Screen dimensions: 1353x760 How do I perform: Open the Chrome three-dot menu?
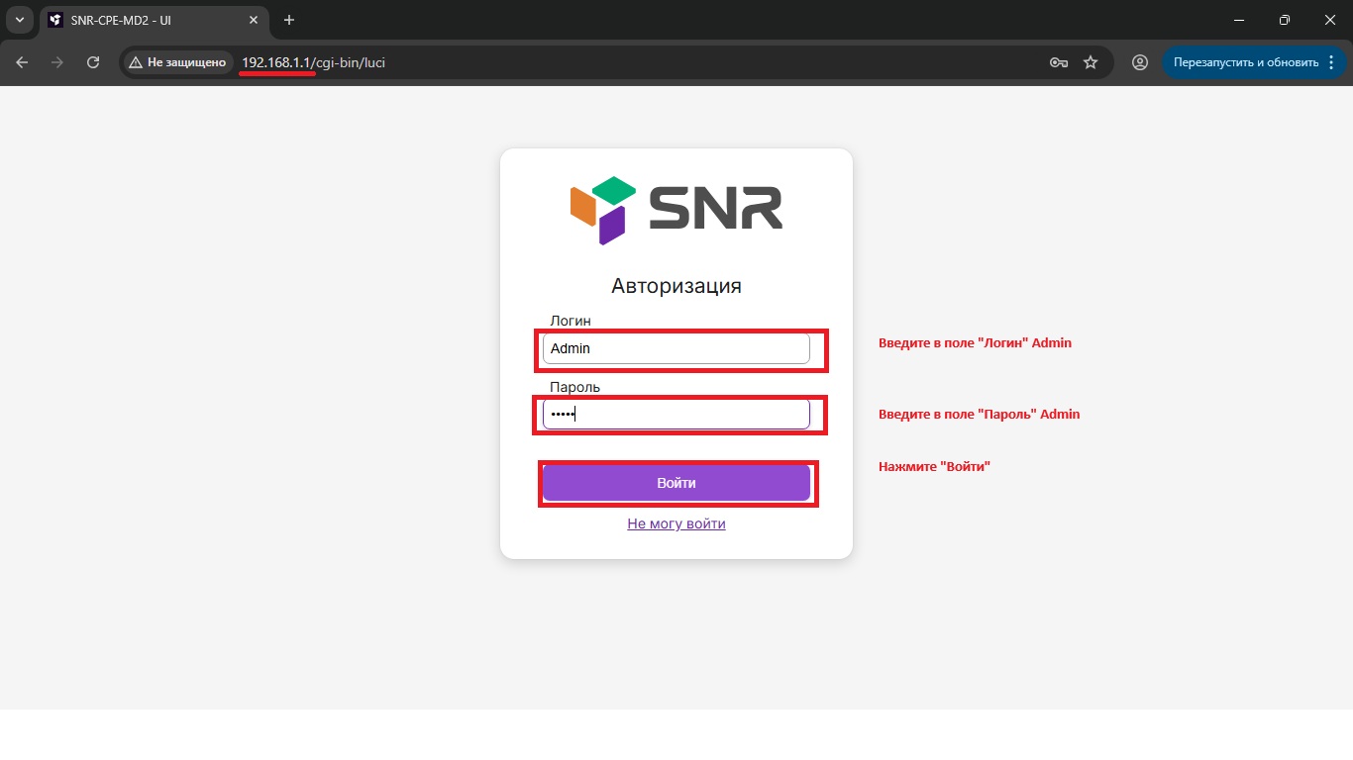1330,62
